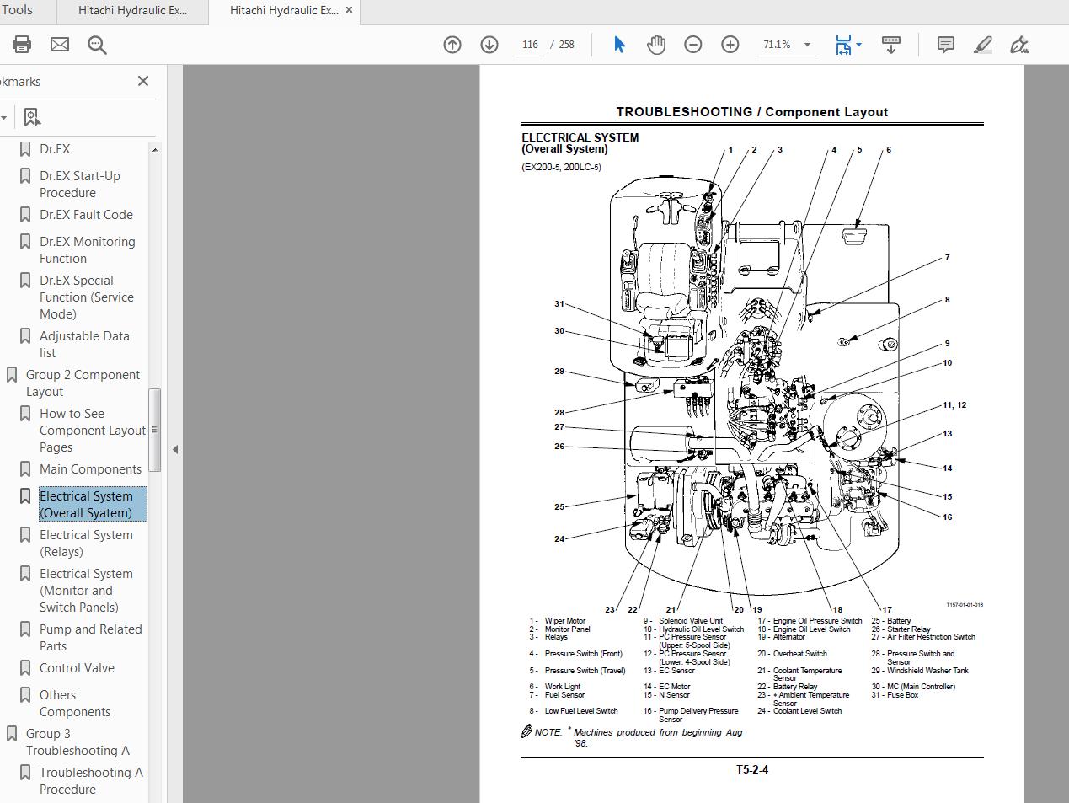Zoom out on the page
1069x803 pixels.
(693, 44)
